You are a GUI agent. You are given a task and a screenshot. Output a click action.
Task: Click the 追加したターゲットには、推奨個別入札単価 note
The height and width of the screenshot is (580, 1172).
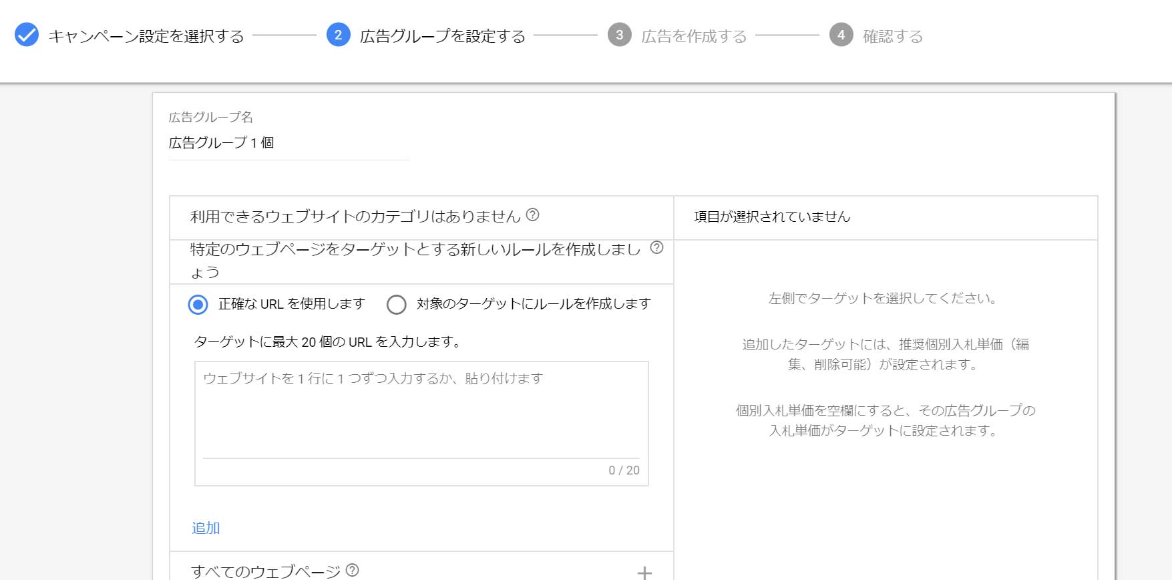point(886,354)
